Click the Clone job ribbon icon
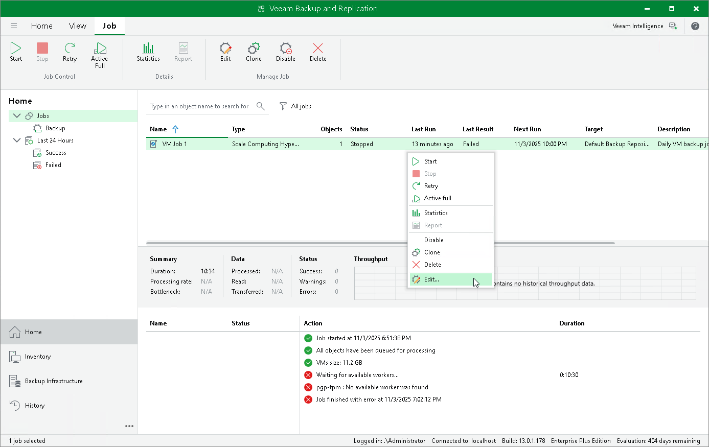The image size is (709, 447). (x=254, y=52)
